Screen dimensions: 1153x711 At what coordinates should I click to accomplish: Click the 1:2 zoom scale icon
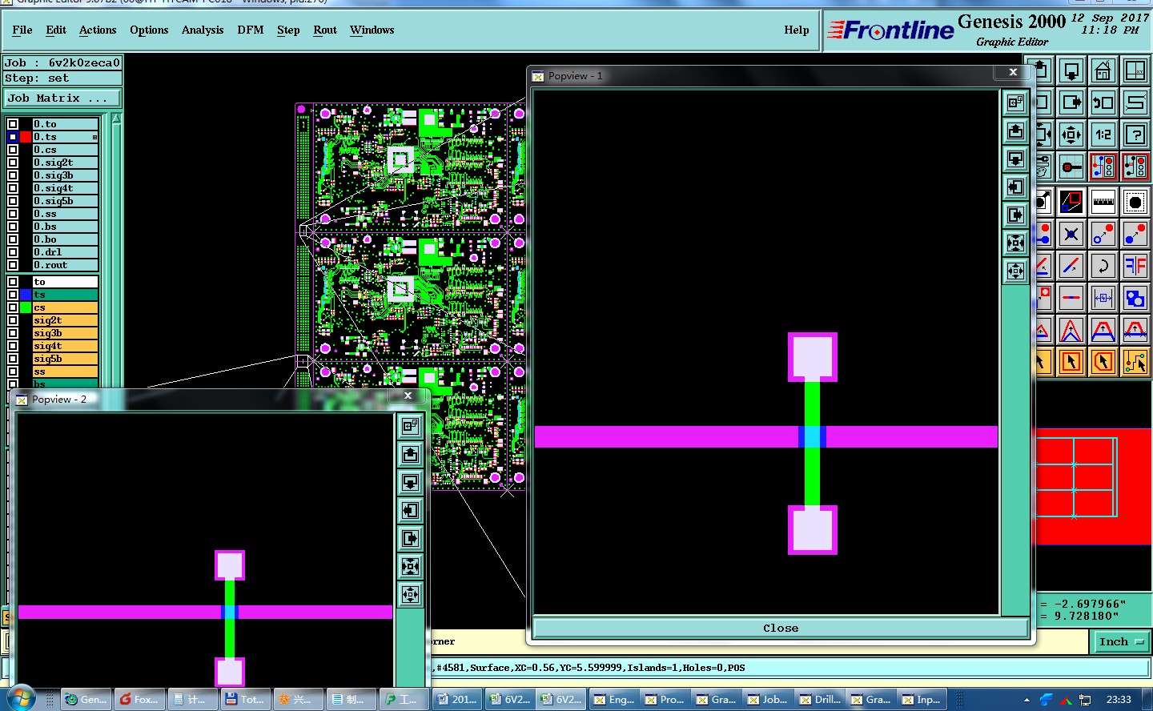[1103, 135]
